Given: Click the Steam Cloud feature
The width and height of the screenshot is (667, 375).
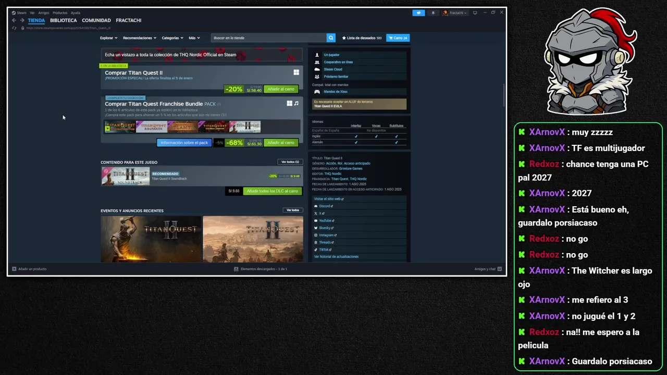Looking at the screenshot, I should point(359,69).
